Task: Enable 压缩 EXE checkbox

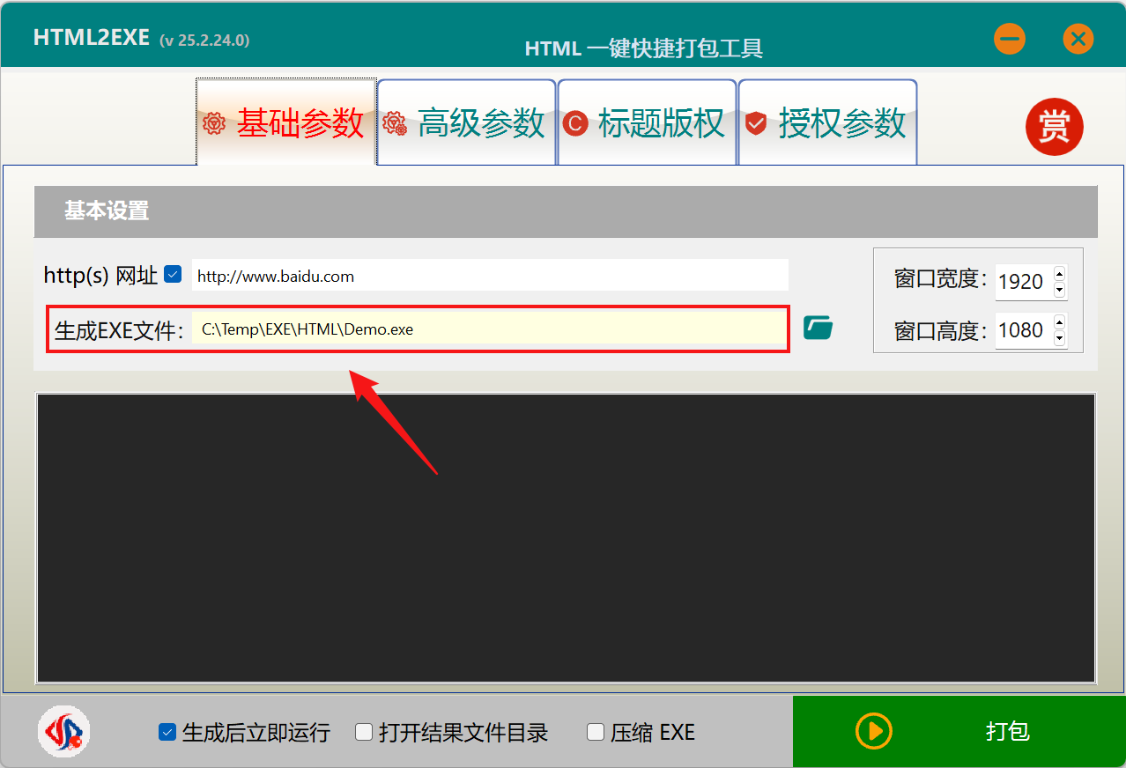Action: coord(596,732)
